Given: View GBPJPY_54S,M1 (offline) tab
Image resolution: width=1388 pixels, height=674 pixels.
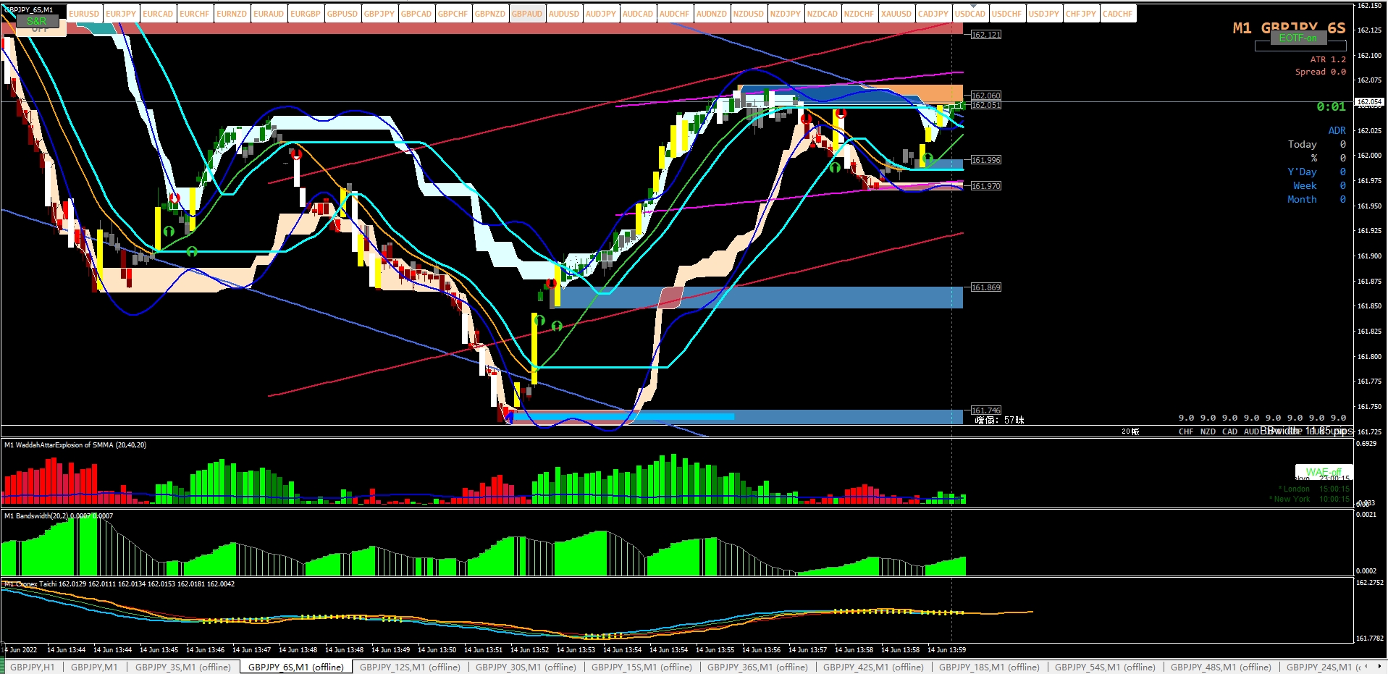Looking at the screenshot, I should coord(1105,667).
